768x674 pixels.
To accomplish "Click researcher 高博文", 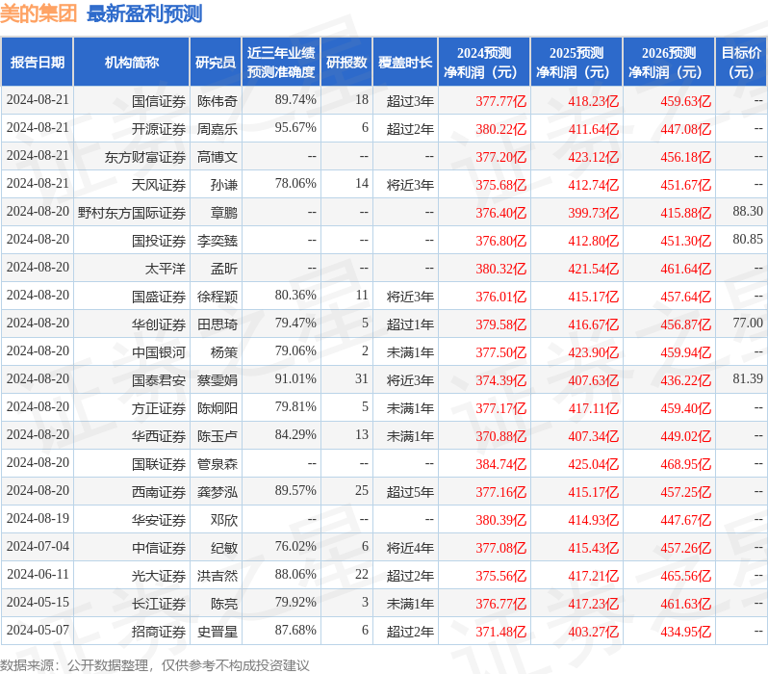I will [218, 157].
